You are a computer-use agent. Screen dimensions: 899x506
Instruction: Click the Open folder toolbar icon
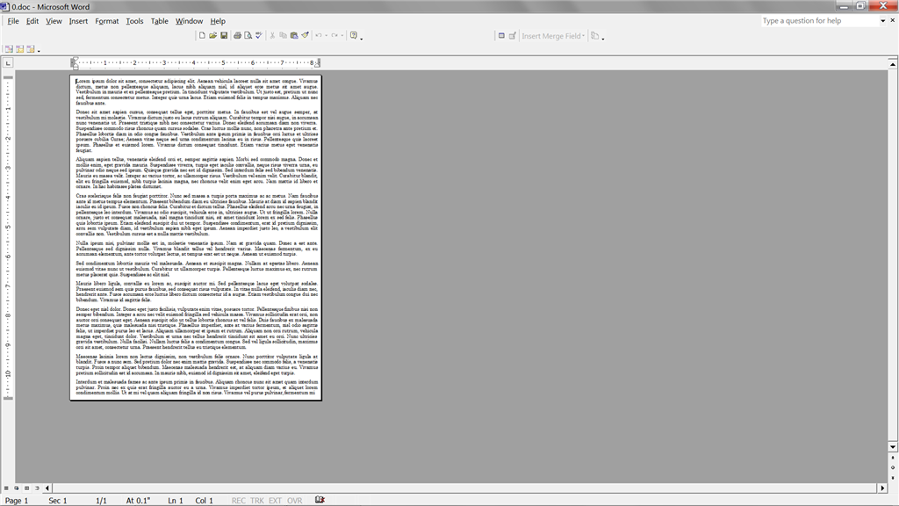(x=212, y=35)
